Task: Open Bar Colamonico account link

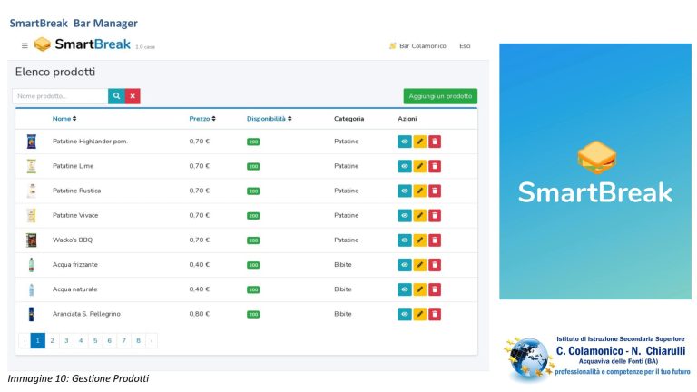Action: coord(417,45)
